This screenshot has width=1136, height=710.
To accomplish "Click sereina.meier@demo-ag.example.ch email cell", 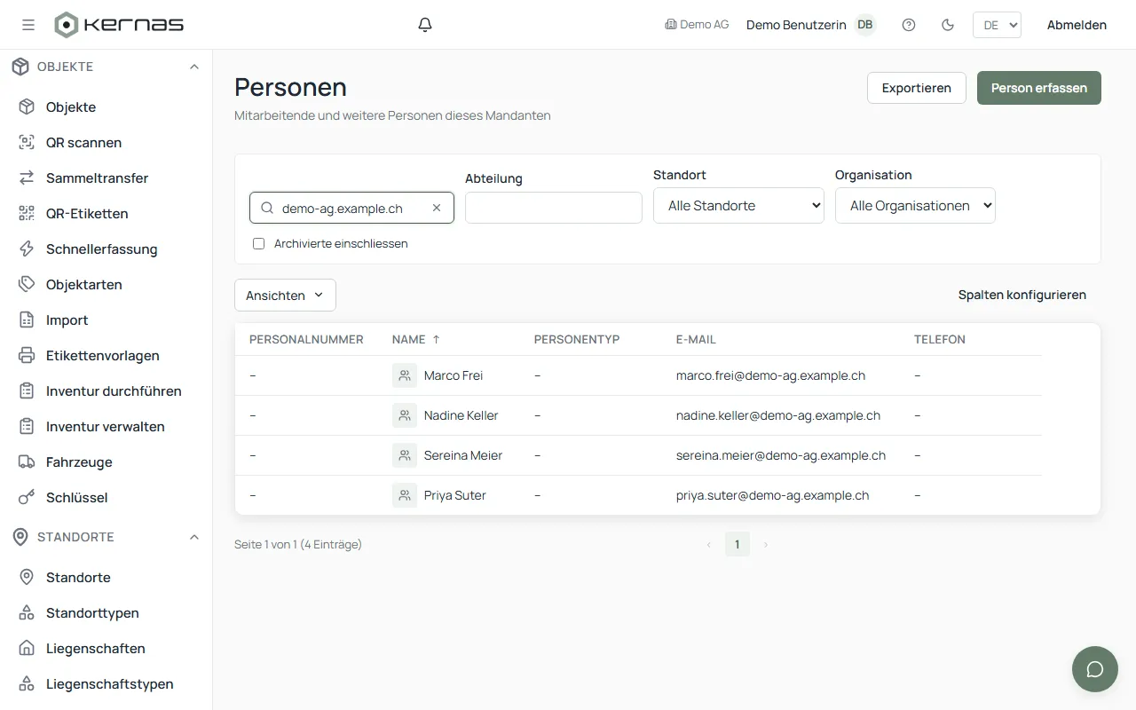I will [781, 455].
